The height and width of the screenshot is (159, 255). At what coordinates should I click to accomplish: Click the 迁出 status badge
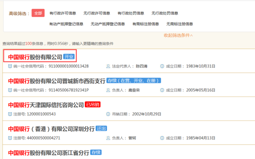101,129
